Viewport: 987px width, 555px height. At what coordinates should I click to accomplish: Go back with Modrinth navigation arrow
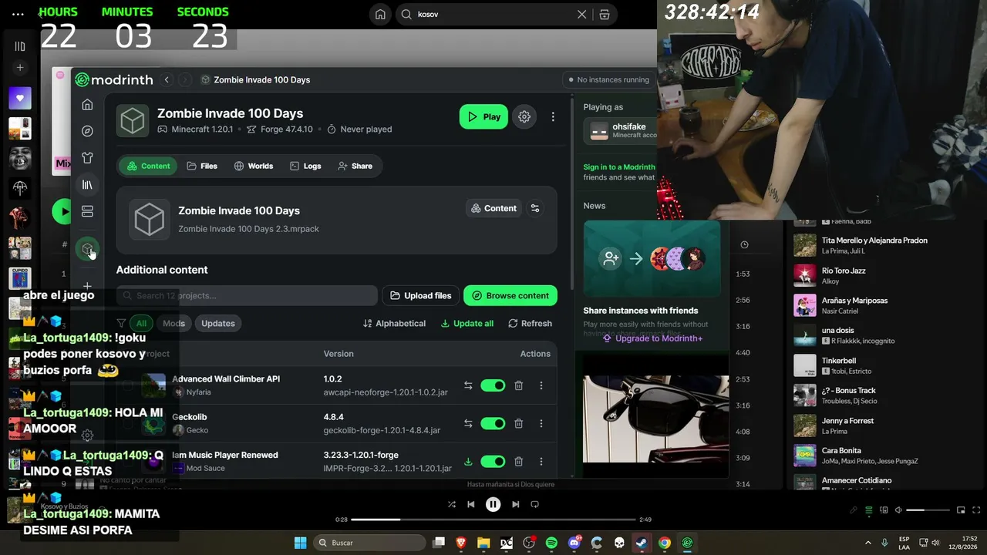coord(167,79)
